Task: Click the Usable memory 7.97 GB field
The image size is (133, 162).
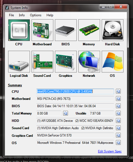Action: (101, 113)
